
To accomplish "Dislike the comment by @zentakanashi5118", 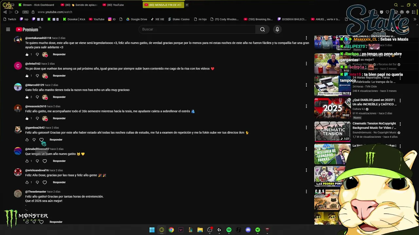I will coord(37,55).
